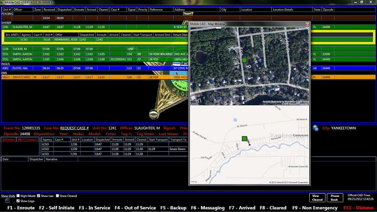Click the REQUEST CASE # link
Screen dimensions: 377x212
tap(75, 128)
